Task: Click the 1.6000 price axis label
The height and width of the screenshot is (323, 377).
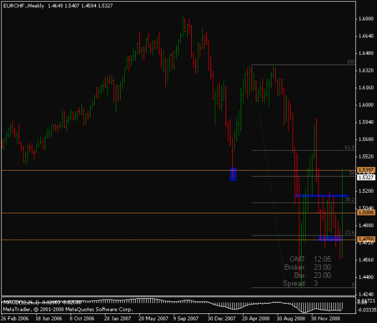Action: click(x=366, y=105)
